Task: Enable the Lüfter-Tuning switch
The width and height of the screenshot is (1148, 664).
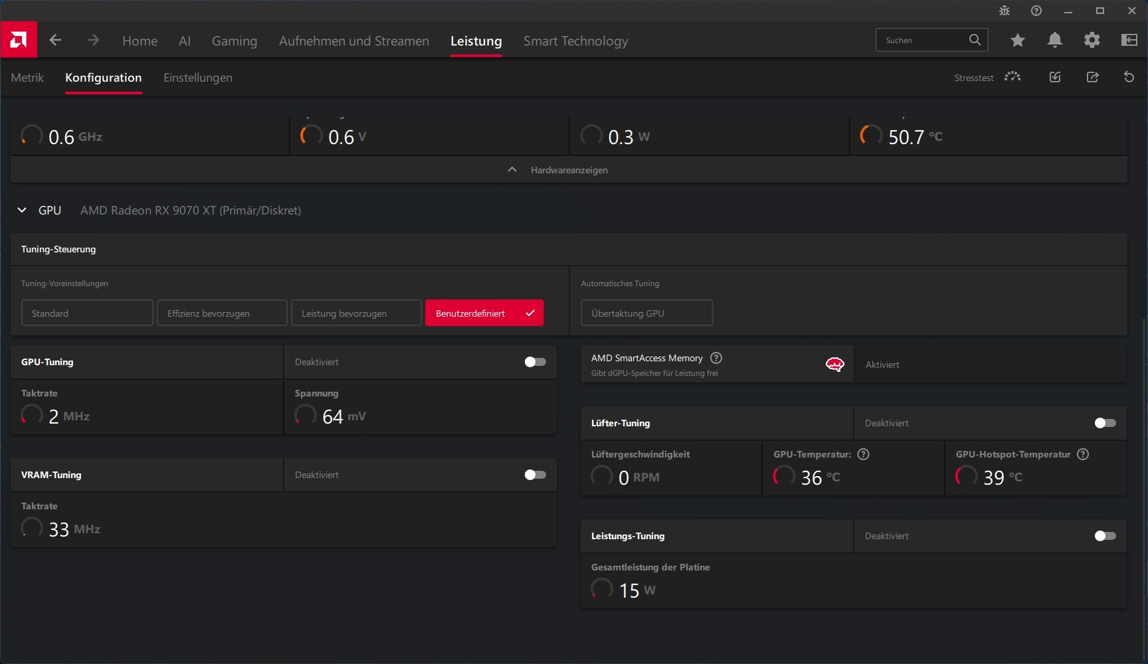Action: (1105, 423)
